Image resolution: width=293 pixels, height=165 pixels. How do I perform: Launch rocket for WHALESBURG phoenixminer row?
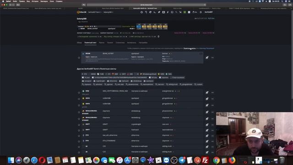point(207,112)
